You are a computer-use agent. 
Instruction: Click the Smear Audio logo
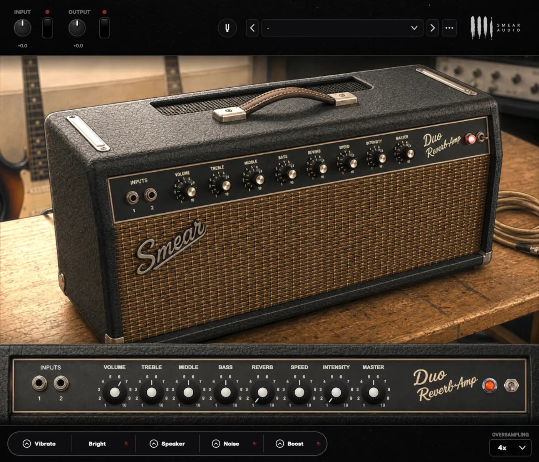495,28
